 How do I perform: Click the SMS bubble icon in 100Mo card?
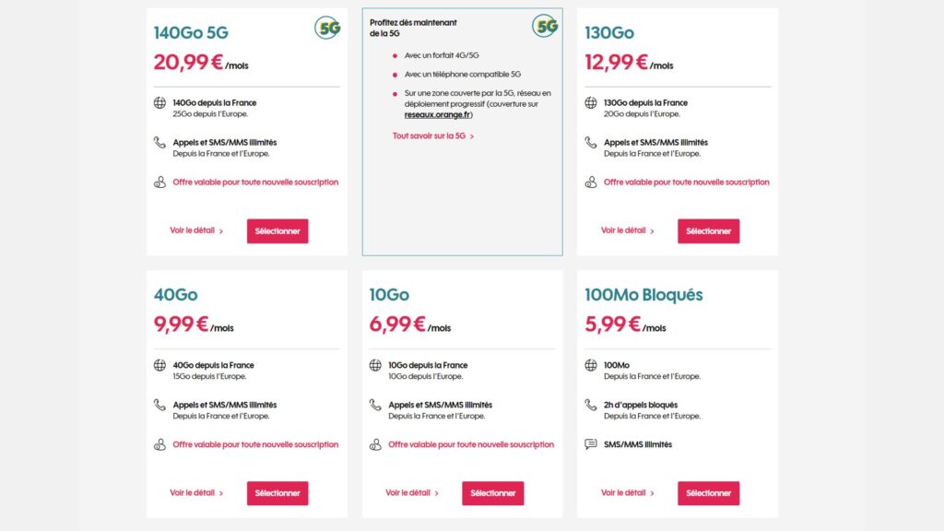pos(591,444)
